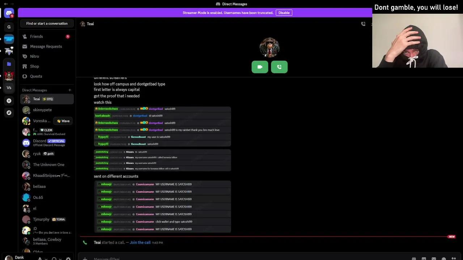The height and width of the screenshot is (260, 463).
Task: Open the Friends tab
Action: [47, 36]
